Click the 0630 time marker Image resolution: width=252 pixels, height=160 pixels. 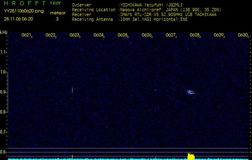(x=243, y=35)
